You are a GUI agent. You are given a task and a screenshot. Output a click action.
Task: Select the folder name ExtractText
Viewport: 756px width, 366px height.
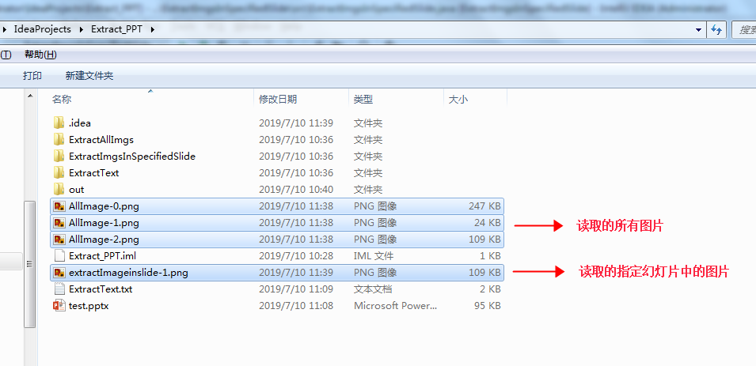(x=93, y=172)
